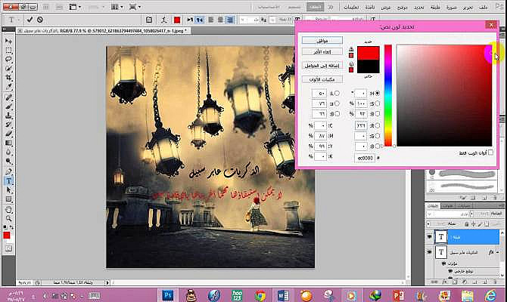Click the إلغاء الأمر (Cancel) button
This screenshot has width=507, height=302.
tap(322, 51)
